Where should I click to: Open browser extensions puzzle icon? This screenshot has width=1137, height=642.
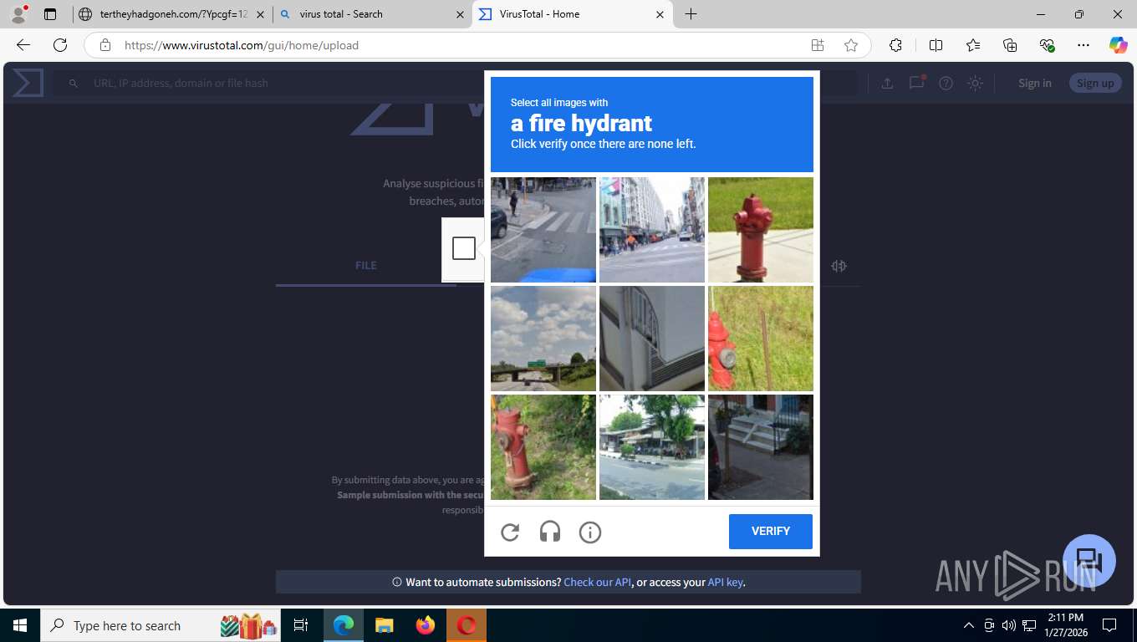click(x=895, y=45)
